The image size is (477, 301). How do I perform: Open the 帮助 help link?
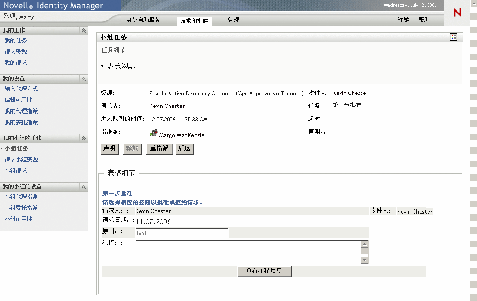point(424,20)
